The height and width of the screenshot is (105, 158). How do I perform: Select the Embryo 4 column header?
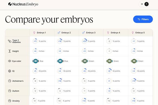point(116,33)
